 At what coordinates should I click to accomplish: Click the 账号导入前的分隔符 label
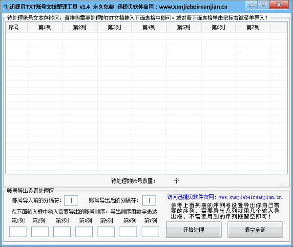pos(37,201)
